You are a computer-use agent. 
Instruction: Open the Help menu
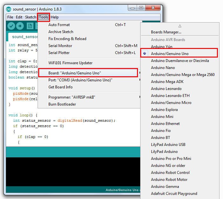click(54, 17)
